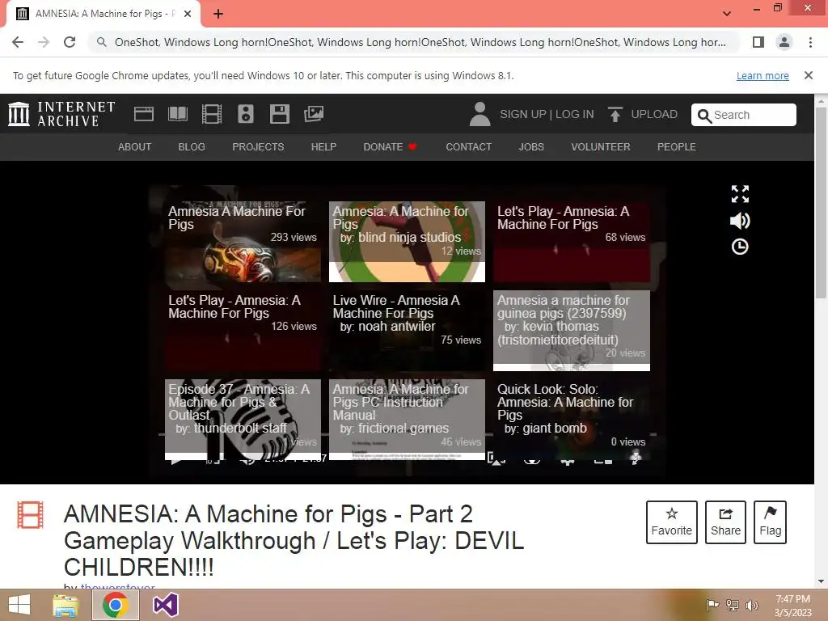Open a new Chrome tab
Viewport: 828px width, 621px height.
218,14
